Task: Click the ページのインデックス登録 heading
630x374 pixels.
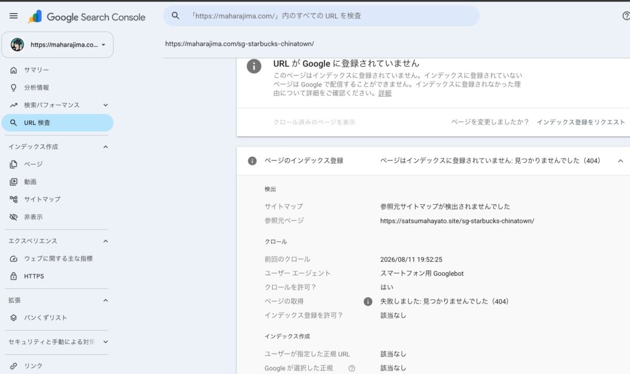Action: click(x=304, y=161)
